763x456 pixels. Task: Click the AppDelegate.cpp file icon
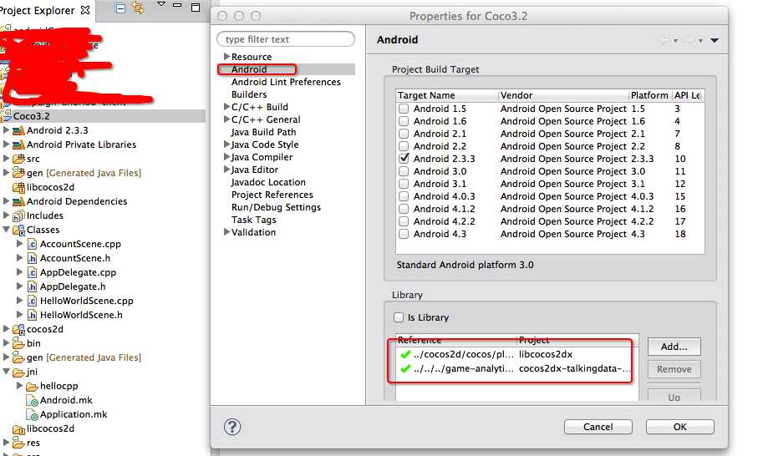[32, 272]
